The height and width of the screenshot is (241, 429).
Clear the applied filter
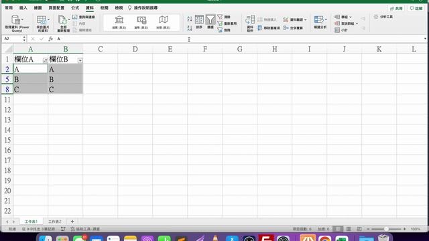pyautogui.click(x=224, y=17)
